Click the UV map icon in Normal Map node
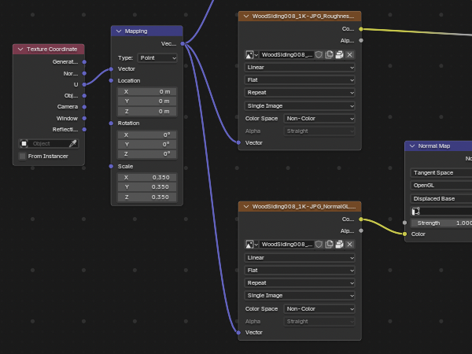472x354 pixels. (x=415, y=212)
